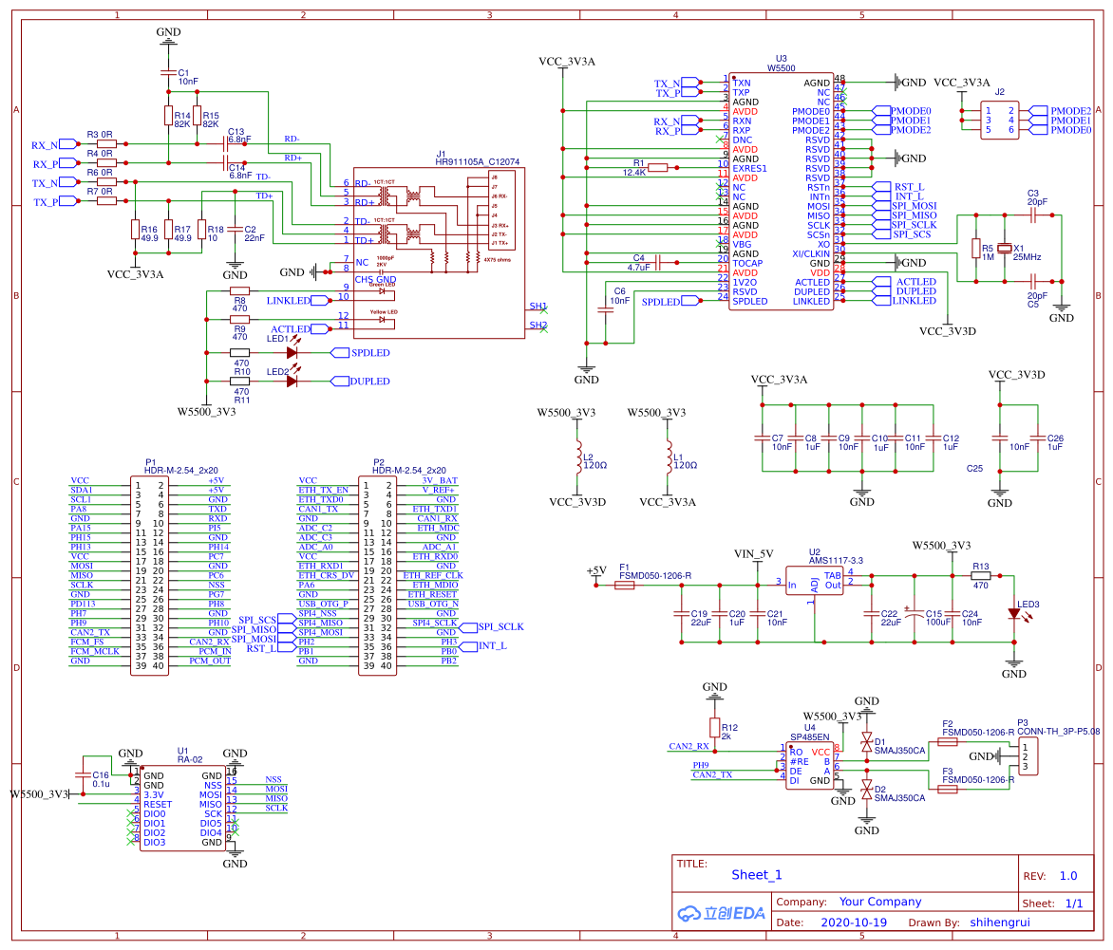Select capacitor C5 20pF
This screenshot has height=950, width=1113.
tap(1033, 282)
